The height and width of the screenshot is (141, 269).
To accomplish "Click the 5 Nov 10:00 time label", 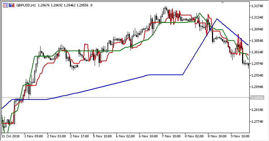I will [103, 136].
